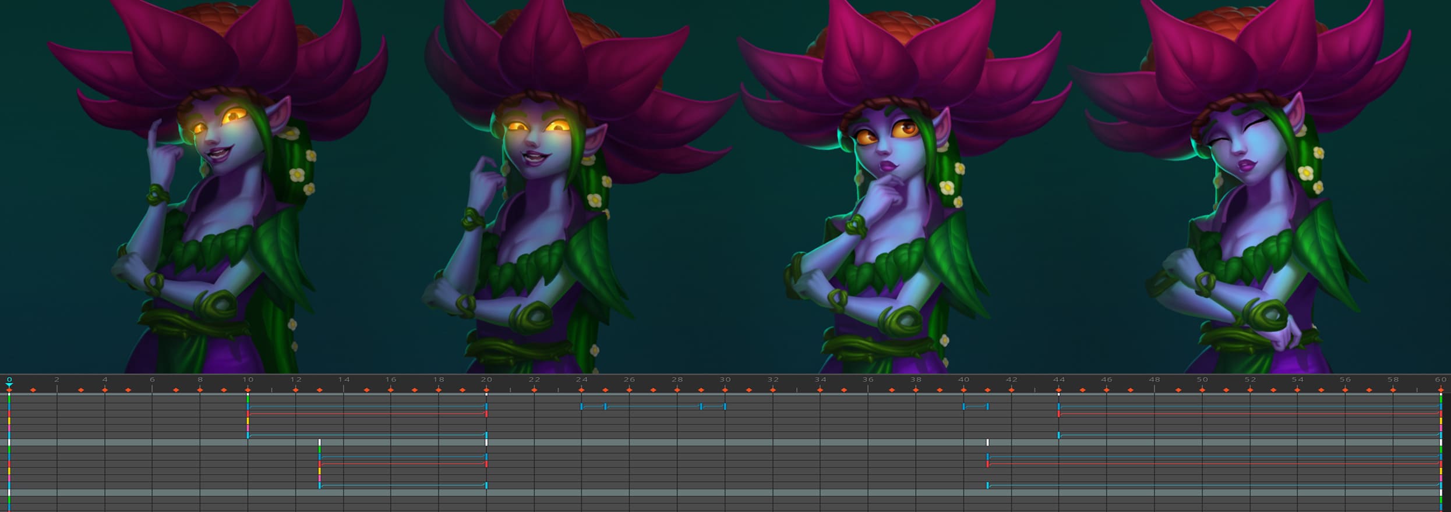Pick the orange diamond key at frame 18
This screenshot has height=512, width=1451.
[x=439, y=390]
